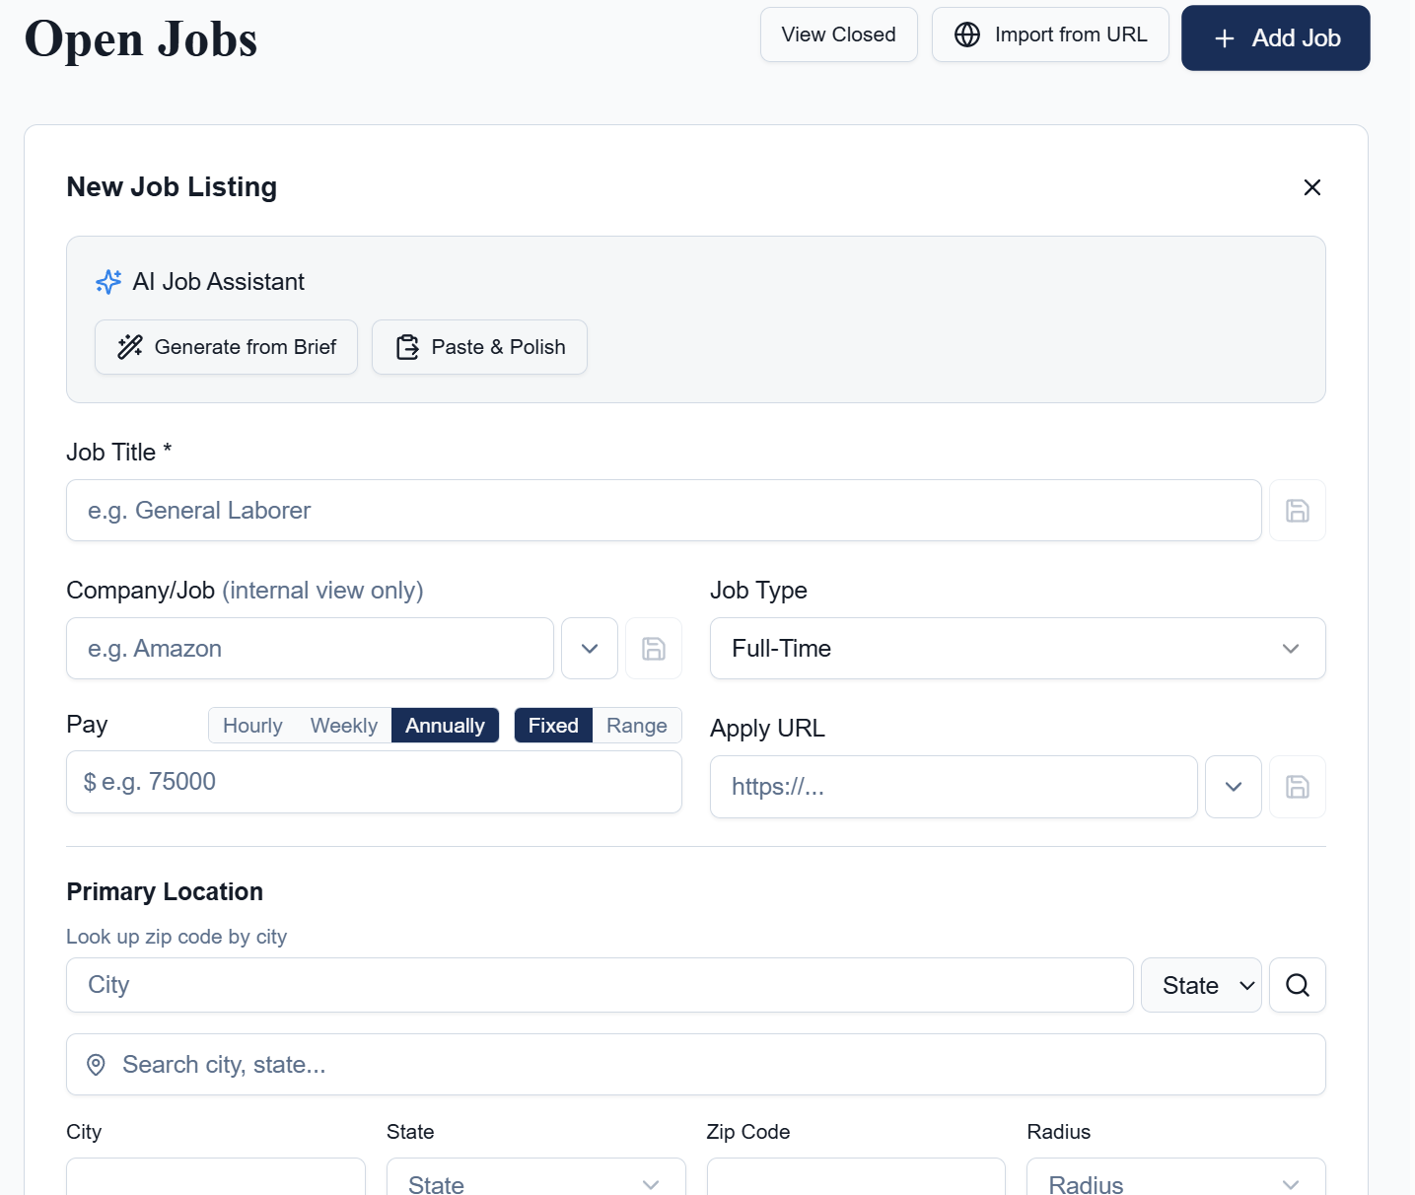Focus the bottom City input field
The width and height of the screenshot is (1415, 1195).
(215, 1178)
